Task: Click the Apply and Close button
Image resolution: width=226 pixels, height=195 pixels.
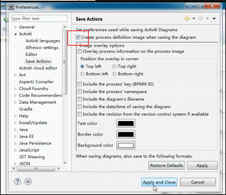Action: tap(159, 182)
